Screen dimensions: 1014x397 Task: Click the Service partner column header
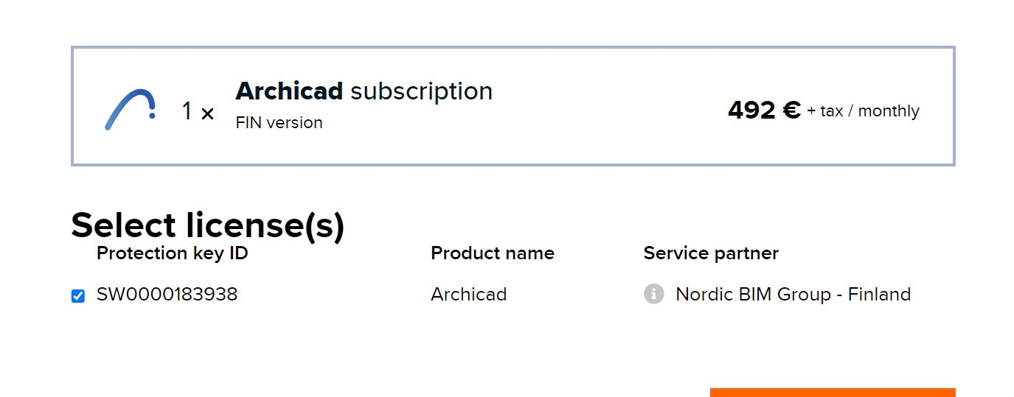[710, 253]
